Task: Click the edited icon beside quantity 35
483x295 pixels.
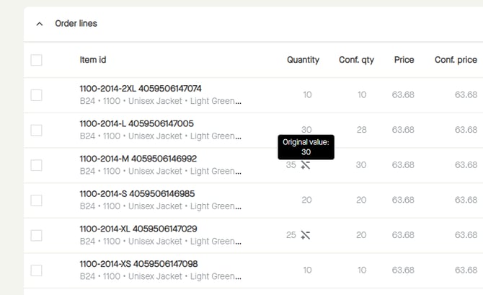Action: click(306, 165)
